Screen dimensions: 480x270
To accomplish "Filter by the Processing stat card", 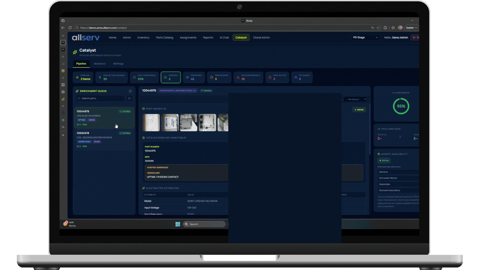I will [219, 77].
